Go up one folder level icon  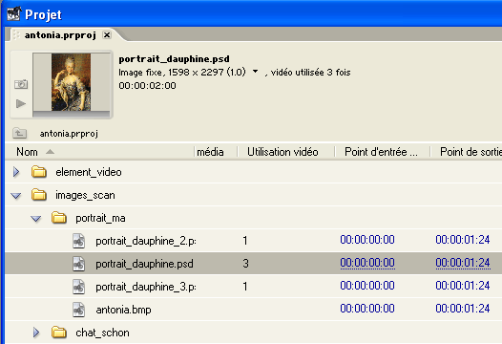[x=19, y=133]
